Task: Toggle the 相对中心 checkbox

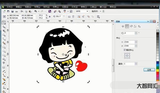Action: [125, 50]
